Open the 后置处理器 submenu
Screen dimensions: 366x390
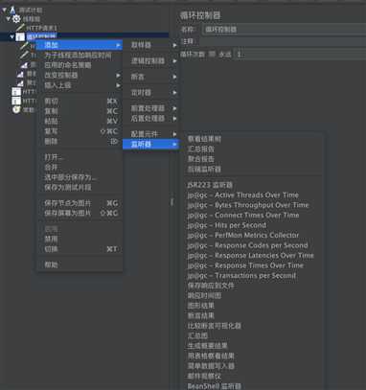click(150, 119)
